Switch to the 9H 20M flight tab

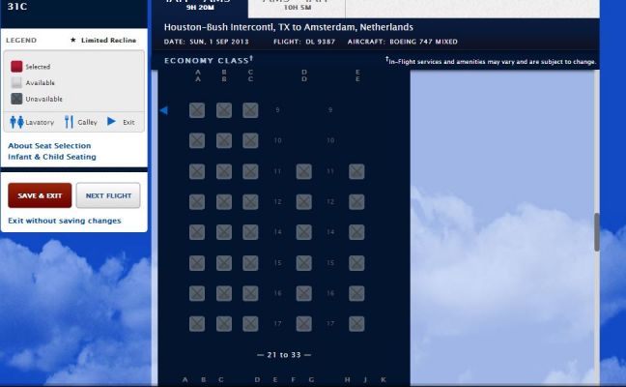[x=208, y=6]
